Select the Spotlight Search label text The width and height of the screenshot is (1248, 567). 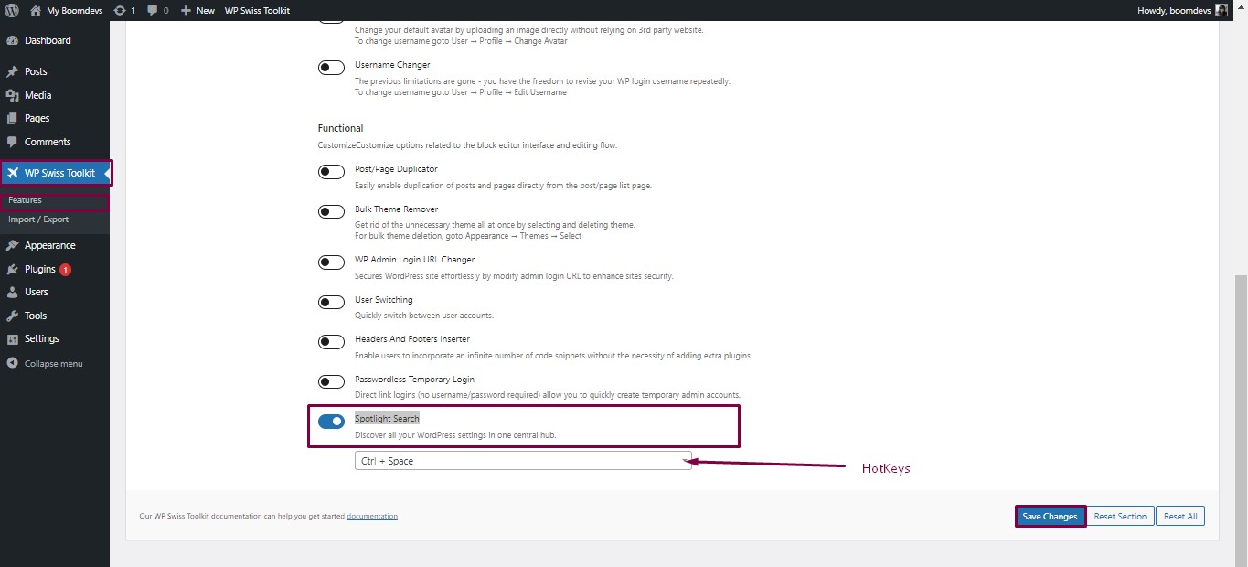click(387, 418)
